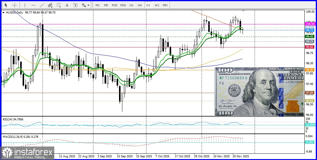The height and width of the screenshot is (160, 317).
Task: Select the cursor arrow tool
Action: pos(6,5)
